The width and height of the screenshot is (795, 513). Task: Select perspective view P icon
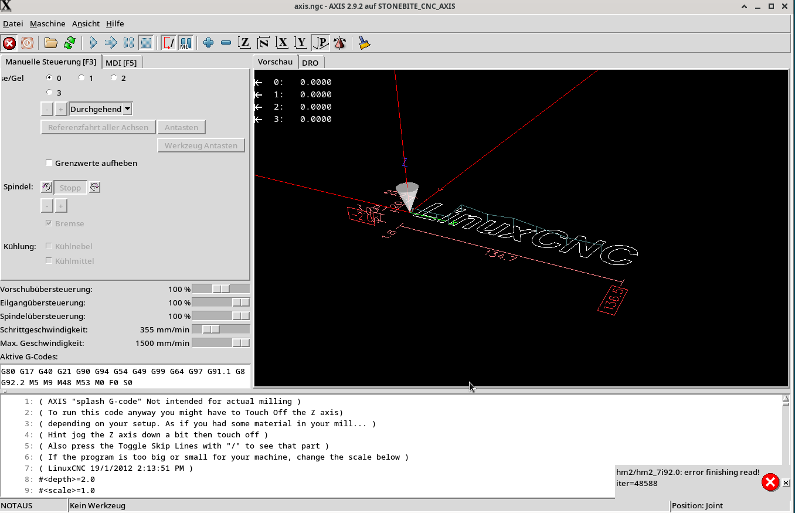pyautogui.click(x=320, y=43)
